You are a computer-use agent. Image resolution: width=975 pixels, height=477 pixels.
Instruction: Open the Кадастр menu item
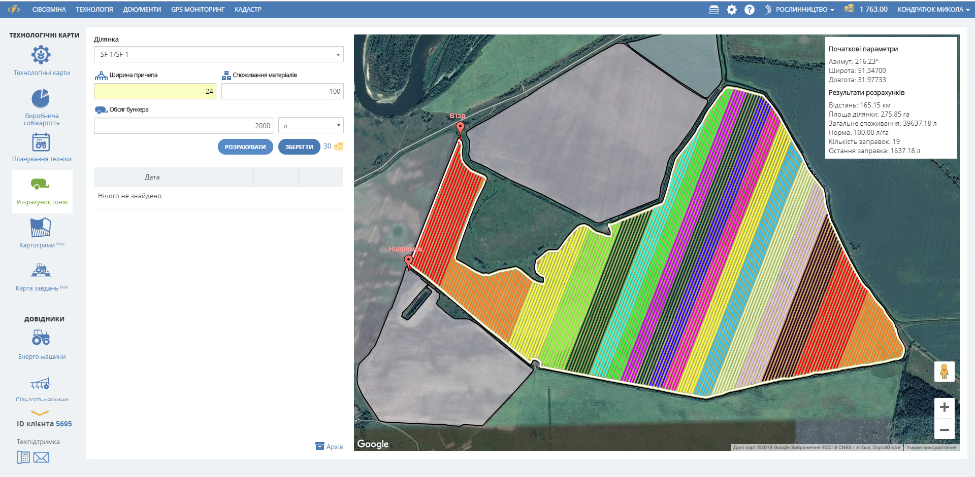tap(248, 10)
